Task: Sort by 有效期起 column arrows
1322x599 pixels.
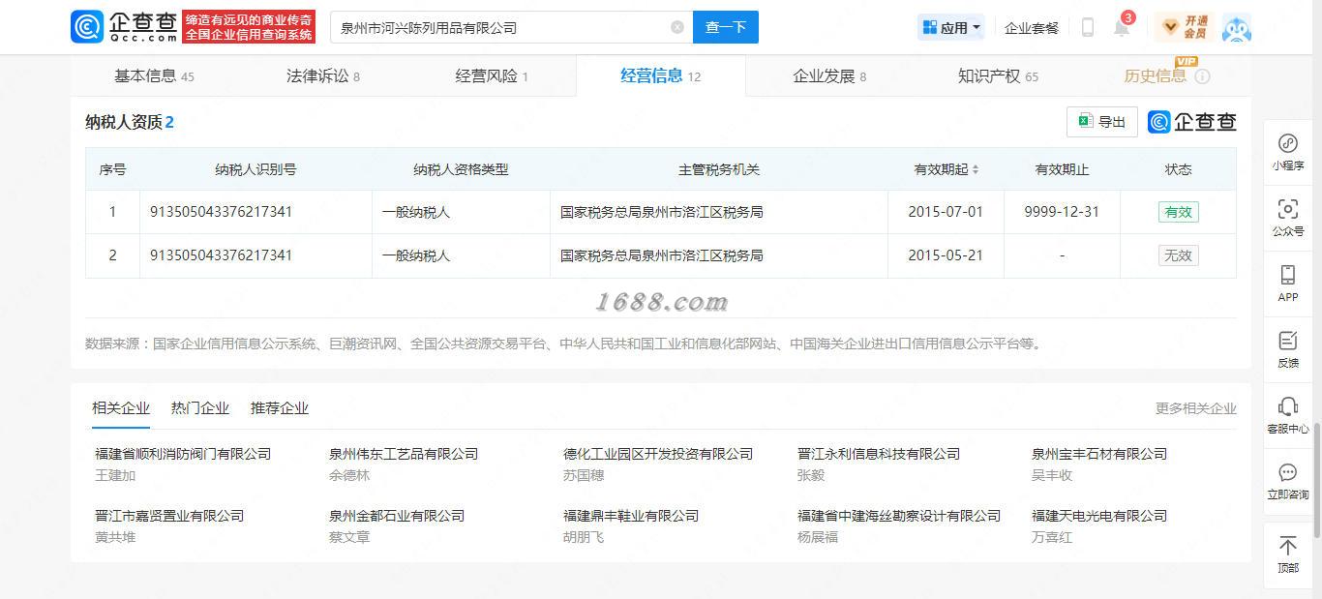Action: pos(976,169)
